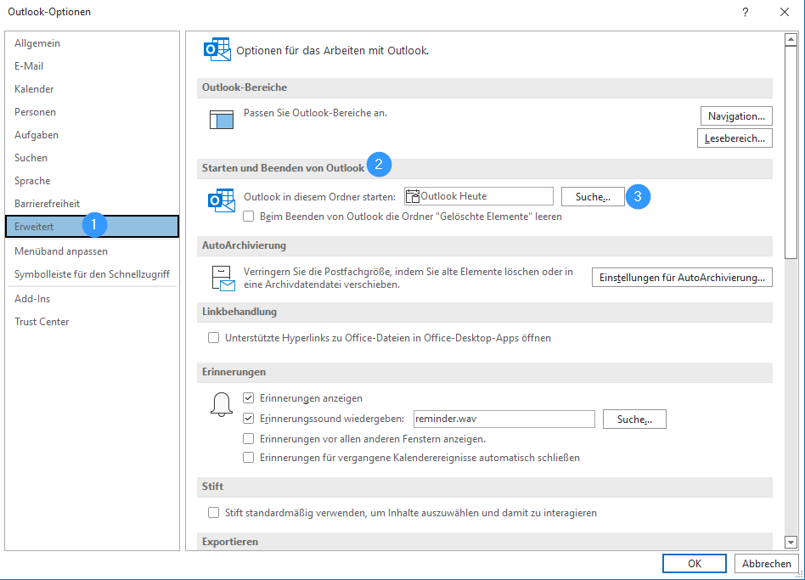Select the Erweitert category

pos(93,227)
